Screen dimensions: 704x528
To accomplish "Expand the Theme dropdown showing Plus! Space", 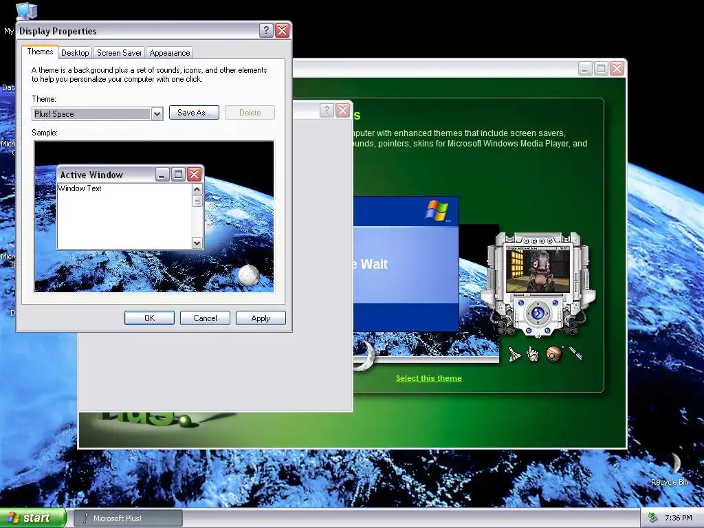I will [157, 114].
